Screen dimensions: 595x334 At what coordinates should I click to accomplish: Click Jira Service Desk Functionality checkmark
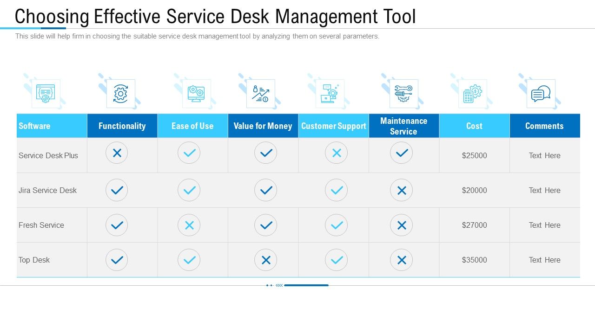[117, 190]
